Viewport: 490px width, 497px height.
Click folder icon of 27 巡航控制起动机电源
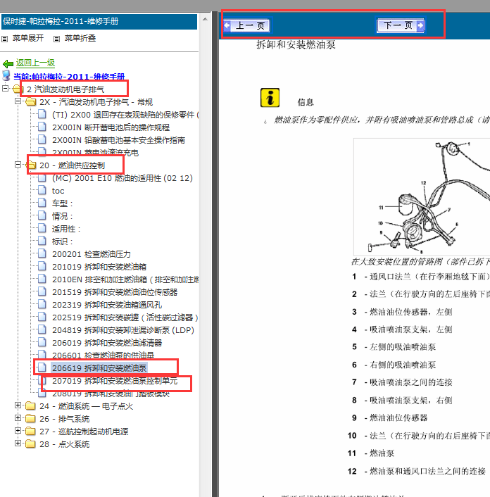coord(30,432)
